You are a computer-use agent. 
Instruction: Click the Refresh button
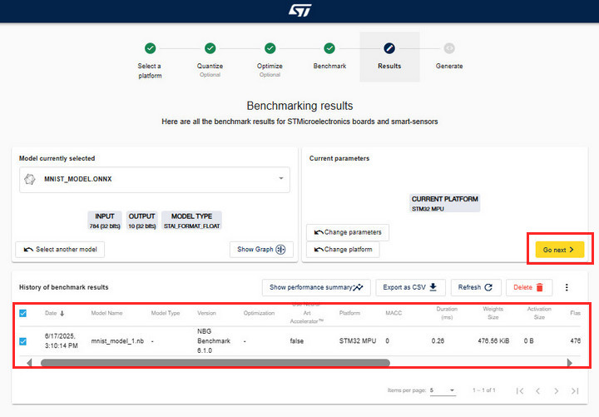click(x=476, y=287)
